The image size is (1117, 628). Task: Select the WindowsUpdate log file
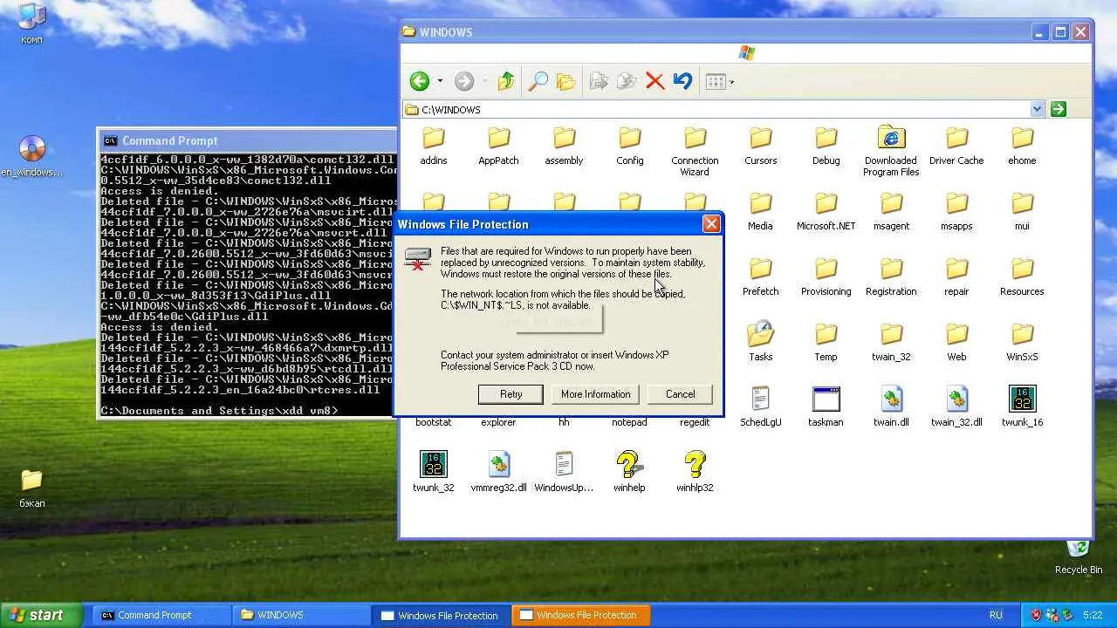[x=564, y=473]
